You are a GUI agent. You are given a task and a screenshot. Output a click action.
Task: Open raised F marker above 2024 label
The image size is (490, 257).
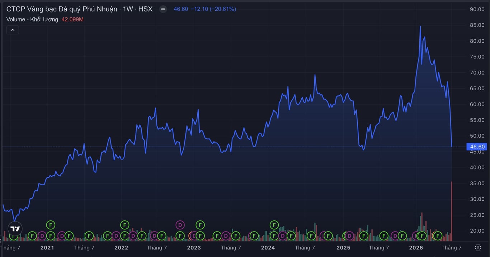coord(274,225)
